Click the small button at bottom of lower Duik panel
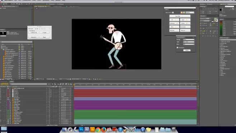Screen dimensions: 236x133 [x=187, y=50]
